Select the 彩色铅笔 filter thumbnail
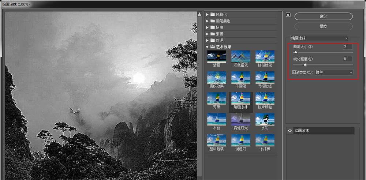This screenshot has height=180, width=366. click(x=241, y=56)
